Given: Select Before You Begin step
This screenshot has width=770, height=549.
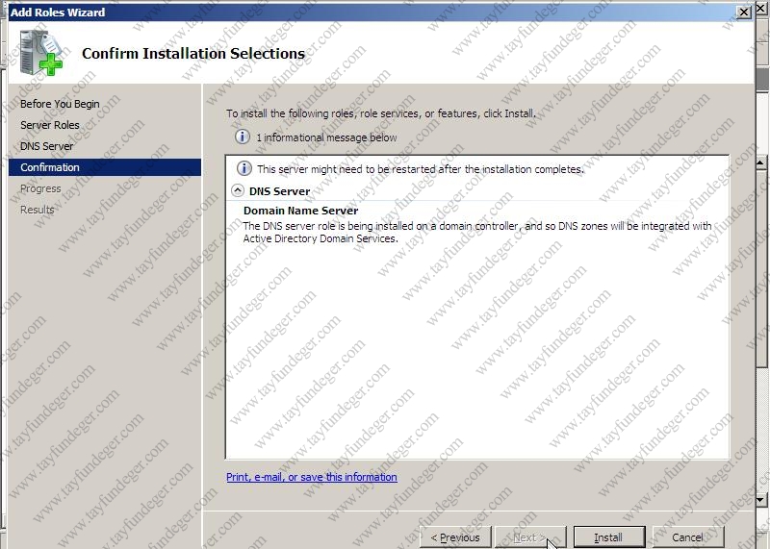Looking at the screenshot, I should pyautogui.click(x=60, y=104).
